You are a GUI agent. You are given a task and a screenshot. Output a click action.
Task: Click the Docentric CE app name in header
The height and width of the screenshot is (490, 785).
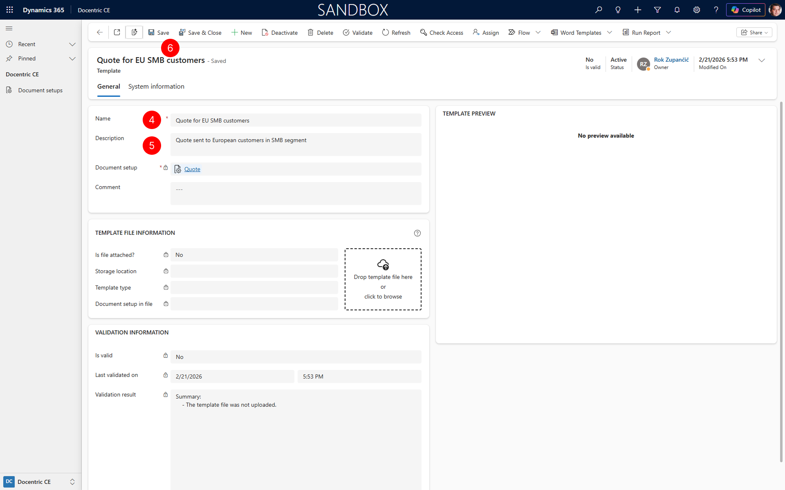point(94,10)
